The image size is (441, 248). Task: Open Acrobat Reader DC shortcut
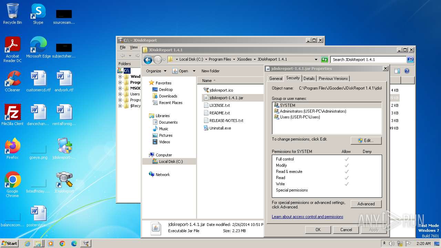[x=12, y=50]
